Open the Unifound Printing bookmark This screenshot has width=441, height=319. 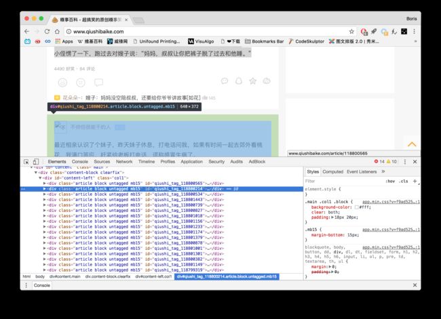tap(157, 41)
